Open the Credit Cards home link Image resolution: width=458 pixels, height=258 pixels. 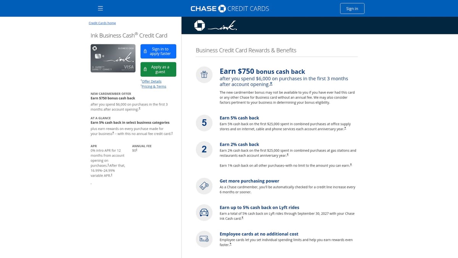tap(102, 23)
